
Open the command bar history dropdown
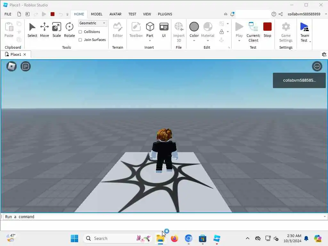click(x=325, y=217)
